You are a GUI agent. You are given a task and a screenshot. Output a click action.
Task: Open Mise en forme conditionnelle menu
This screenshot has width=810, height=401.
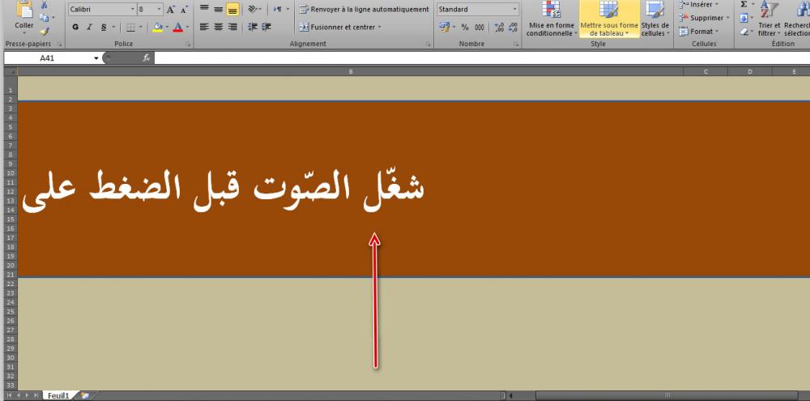551,19
